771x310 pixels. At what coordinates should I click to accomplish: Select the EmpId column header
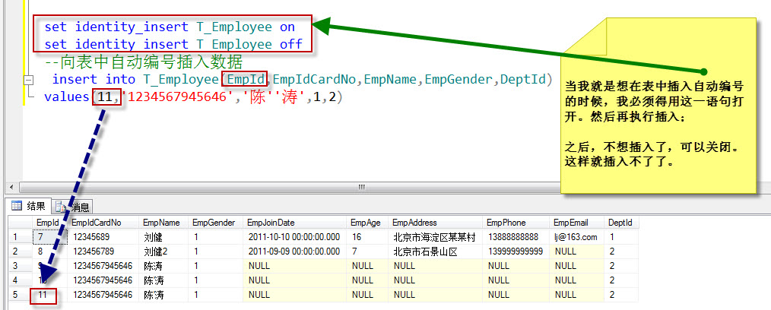pyautogui.click(x=51, y=223)
